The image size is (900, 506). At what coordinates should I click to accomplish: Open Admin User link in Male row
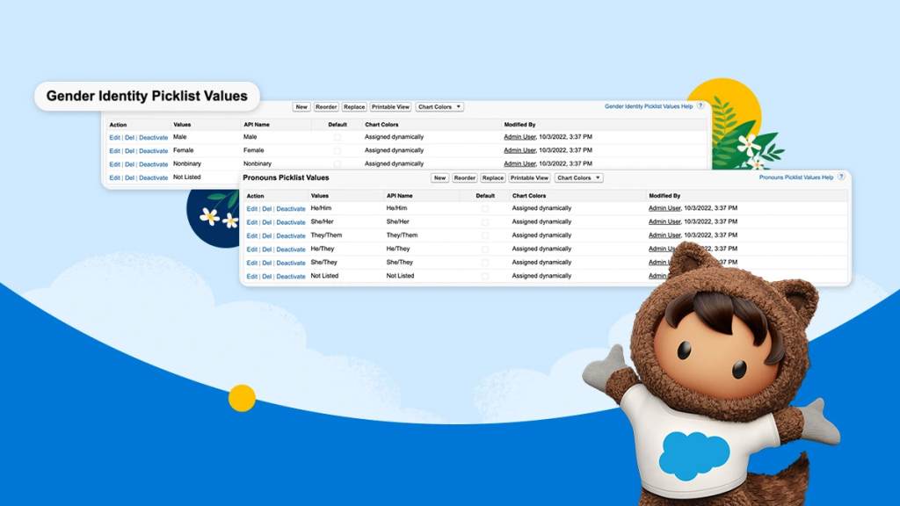tap(519, 137)
